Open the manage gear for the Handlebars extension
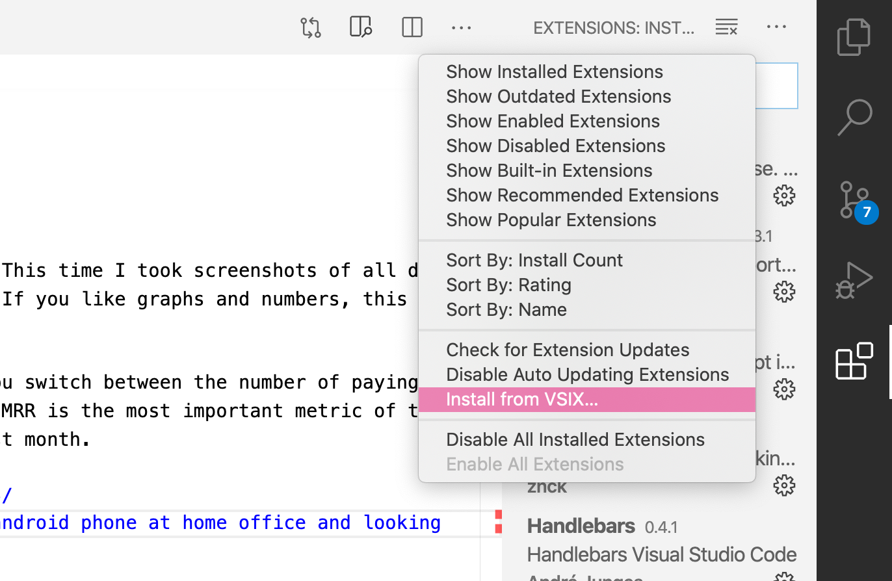The width and height of the screenshot is (892, 581). tap(784, 576)
